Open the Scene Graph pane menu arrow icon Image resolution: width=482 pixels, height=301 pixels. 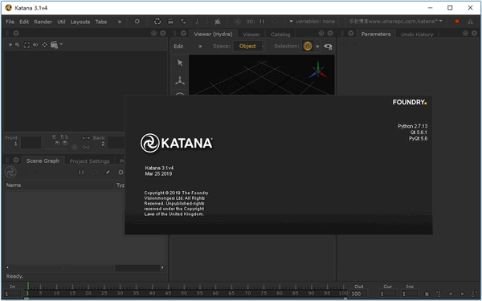click(16, 160)
